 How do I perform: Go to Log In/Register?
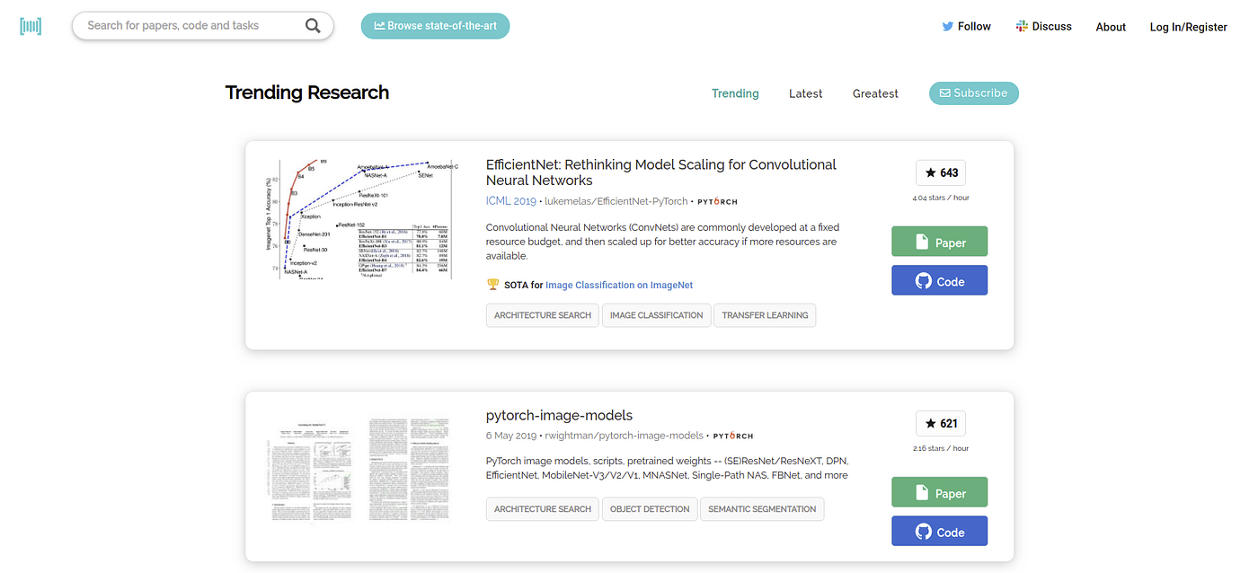click(x=1188, y=27)
